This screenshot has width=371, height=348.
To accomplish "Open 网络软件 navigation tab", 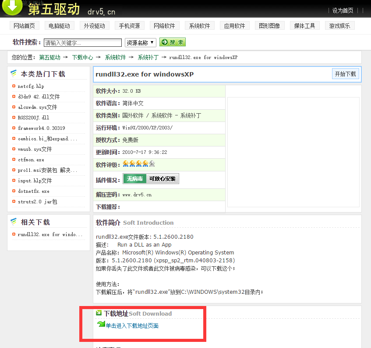I will coord(164,26).
